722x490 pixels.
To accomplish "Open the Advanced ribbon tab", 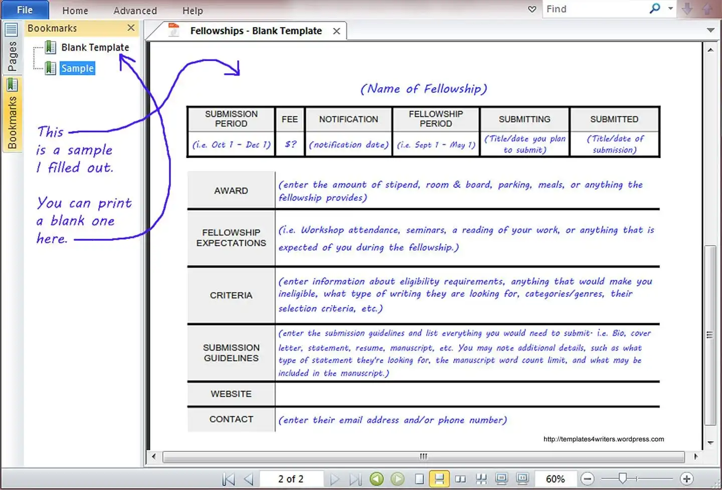I will coord(135,11).
